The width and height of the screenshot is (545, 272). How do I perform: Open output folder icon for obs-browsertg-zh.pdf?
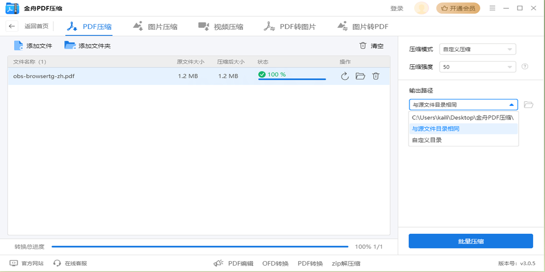coord(360,76)
